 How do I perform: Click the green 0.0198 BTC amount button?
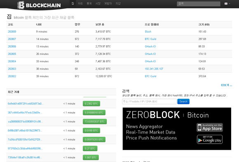pos(91,131)
